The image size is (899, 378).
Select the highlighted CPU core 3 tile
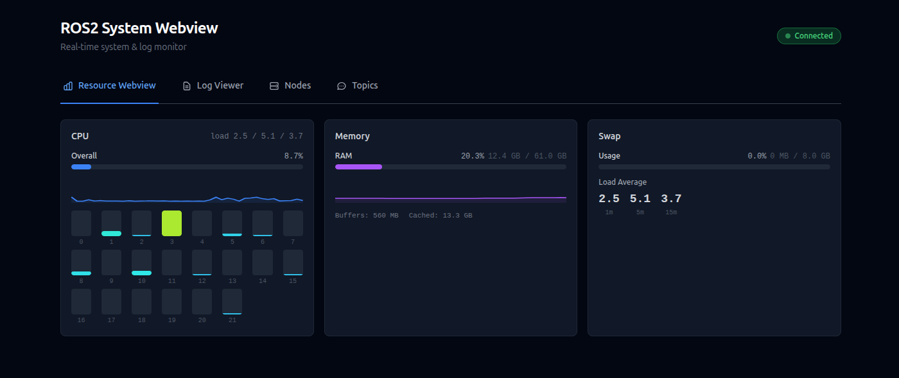click(171, 223)
